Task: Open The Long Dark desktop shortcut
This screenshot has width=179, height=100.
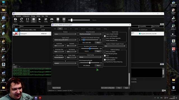Action: click(x=173, y=19)
